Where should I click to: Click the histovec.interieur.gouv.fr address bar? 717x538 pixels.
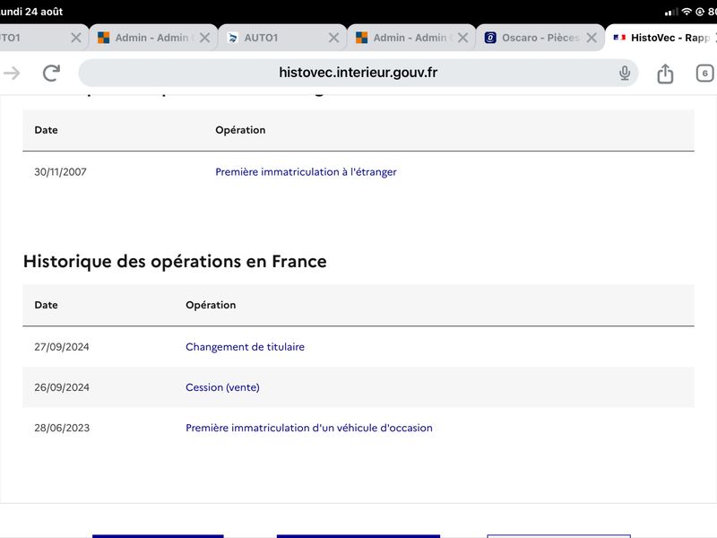point(358,73)
